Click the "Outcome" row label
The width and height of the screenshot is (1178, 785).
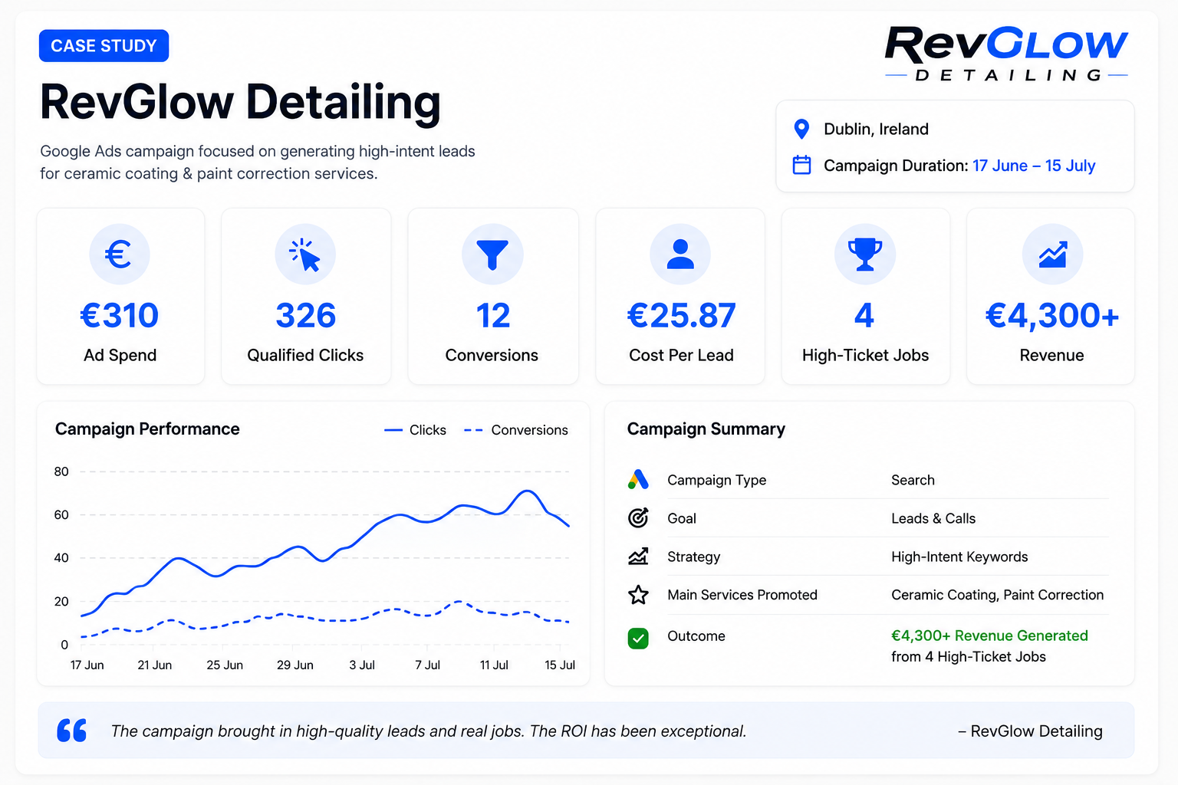click(696, 636)
